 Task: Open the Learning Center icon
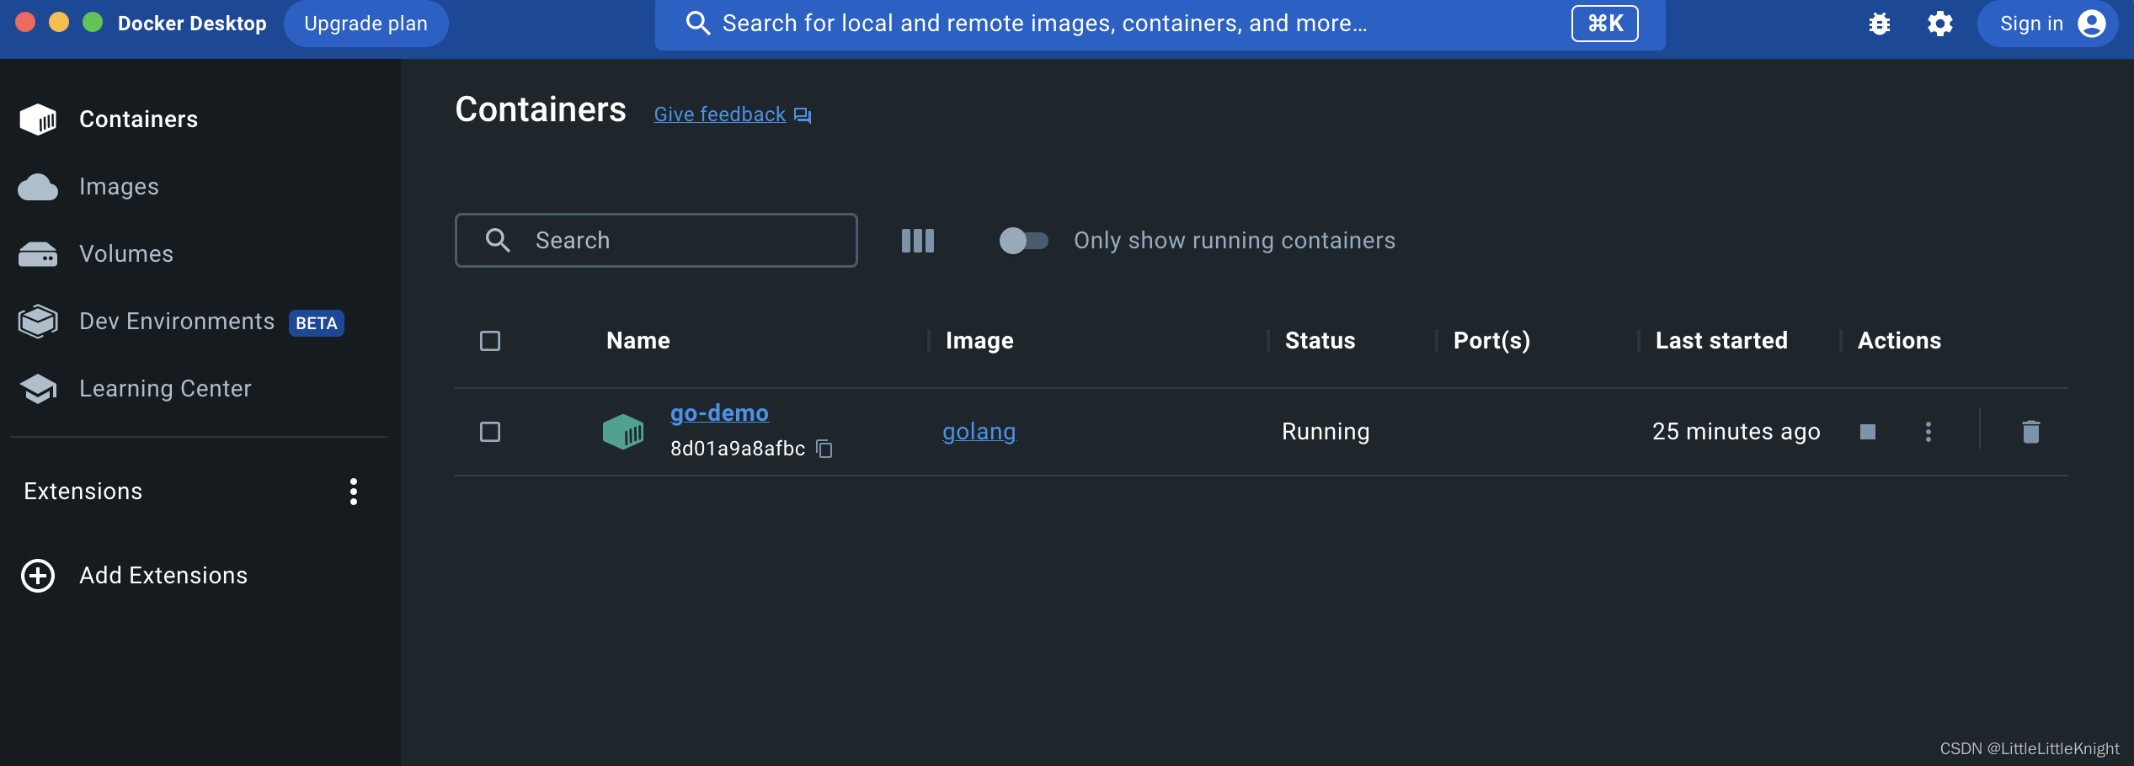point(37,388)
